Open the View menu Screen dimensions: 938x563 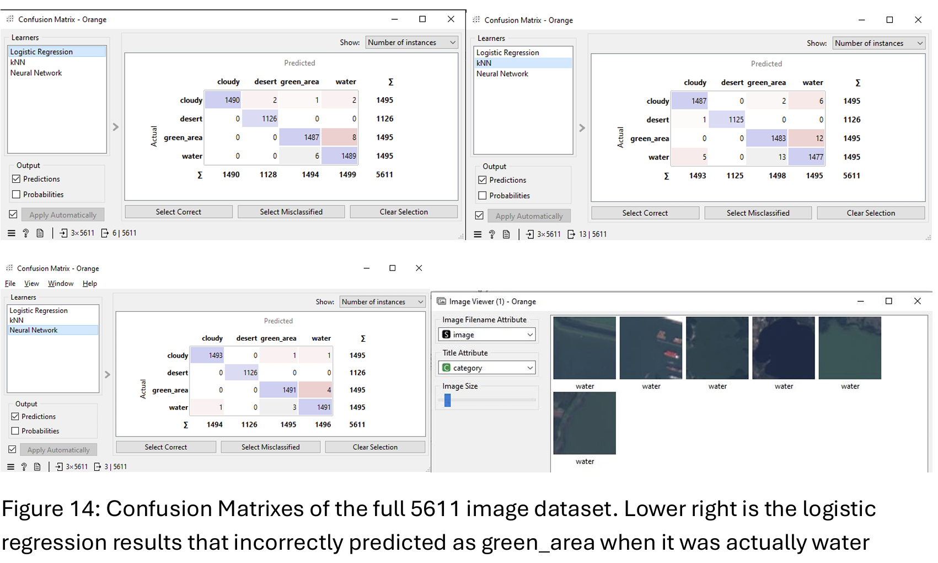pyautogui.click(x=31, y=283)
